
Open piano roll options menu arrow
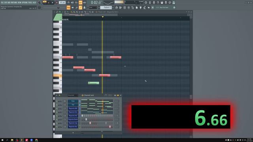coord(55,12)
